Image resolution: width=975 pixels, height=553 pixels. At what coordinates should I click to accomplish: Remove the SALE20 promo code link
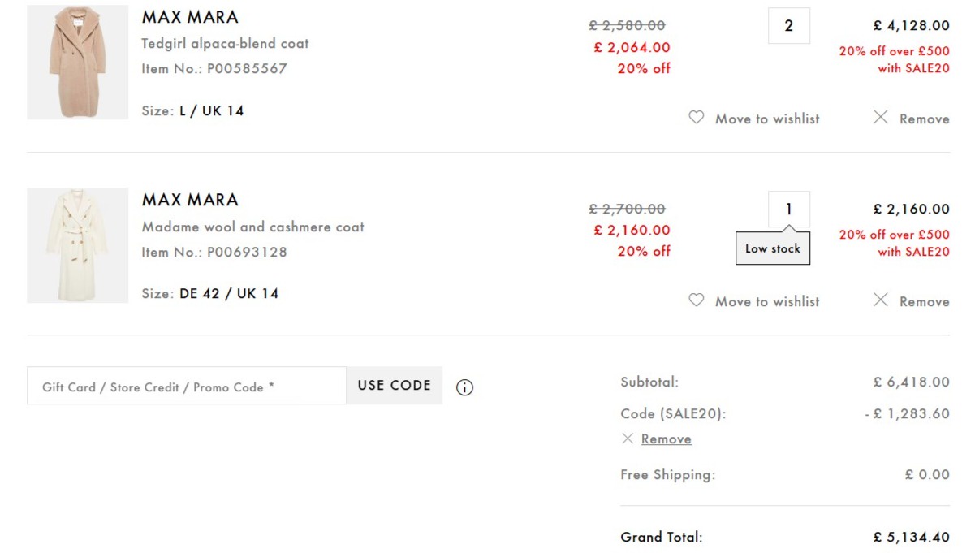(666, 439)
